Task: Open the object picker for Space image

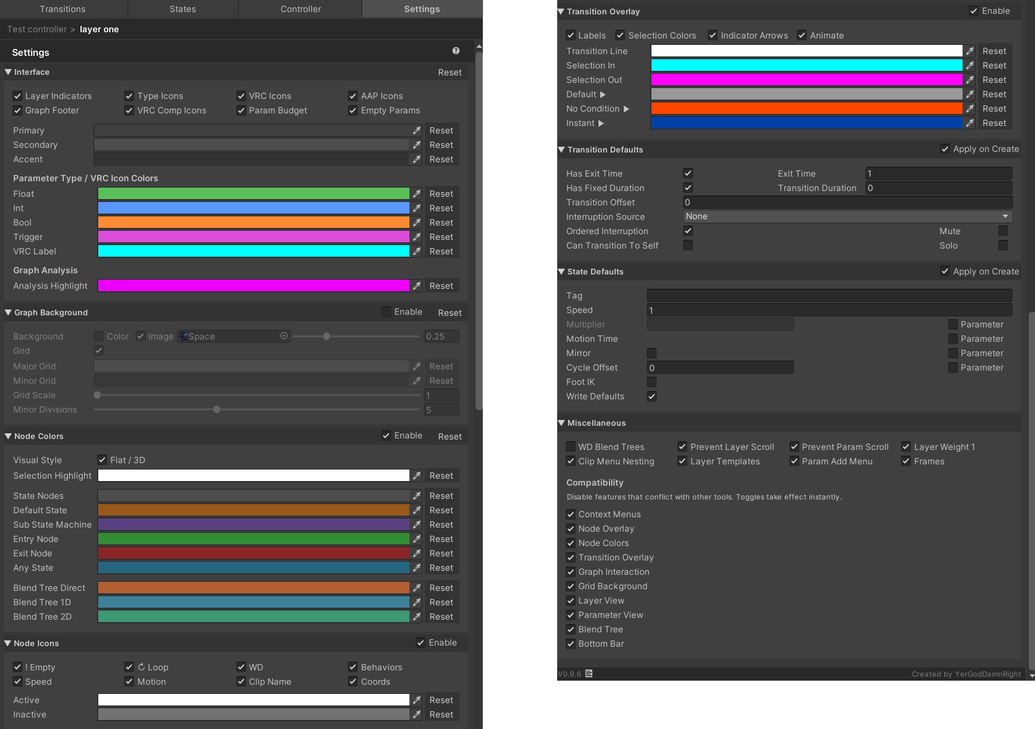Action: 283,336
